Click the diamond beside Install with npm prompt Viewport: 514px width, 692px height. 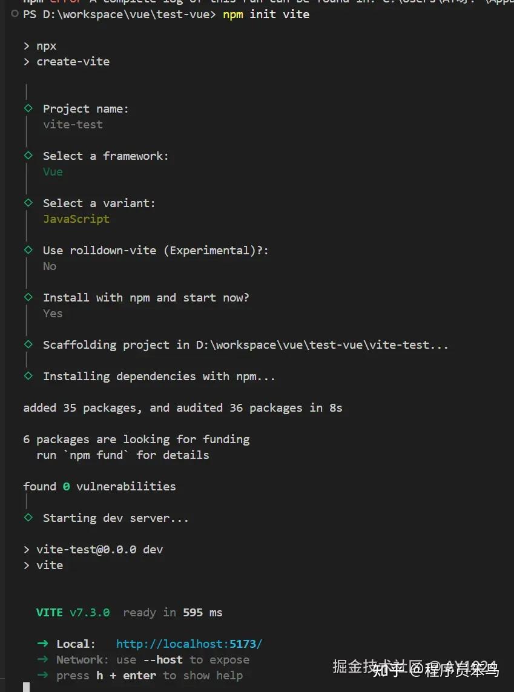tap(28, 297)
